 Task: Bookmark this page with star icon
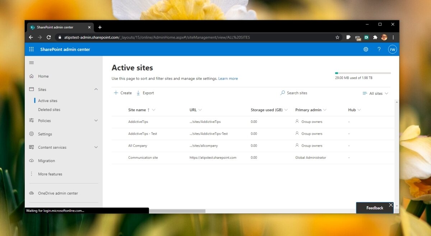pos(337,37)
